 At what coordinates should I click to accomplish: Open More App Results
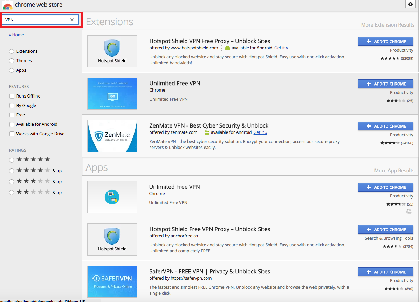[x=394, y=171]
